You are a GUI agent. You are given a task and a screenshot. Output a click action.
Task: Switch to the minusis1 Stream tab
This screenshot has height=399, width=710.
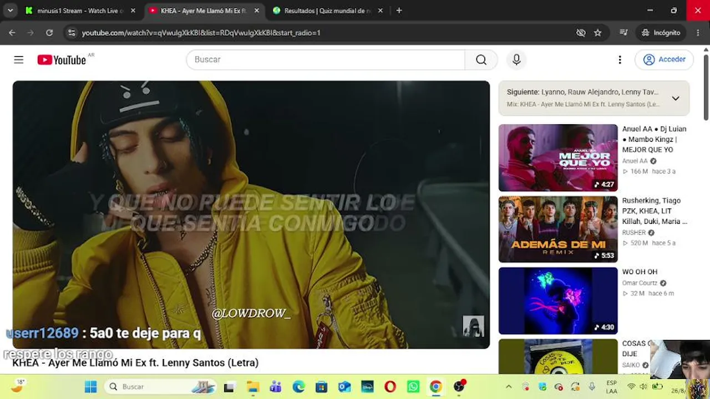tap(80, 11)
